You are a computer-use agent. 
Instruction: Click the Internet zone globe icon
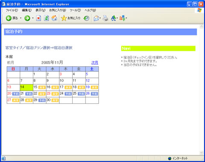pos(170,158)
